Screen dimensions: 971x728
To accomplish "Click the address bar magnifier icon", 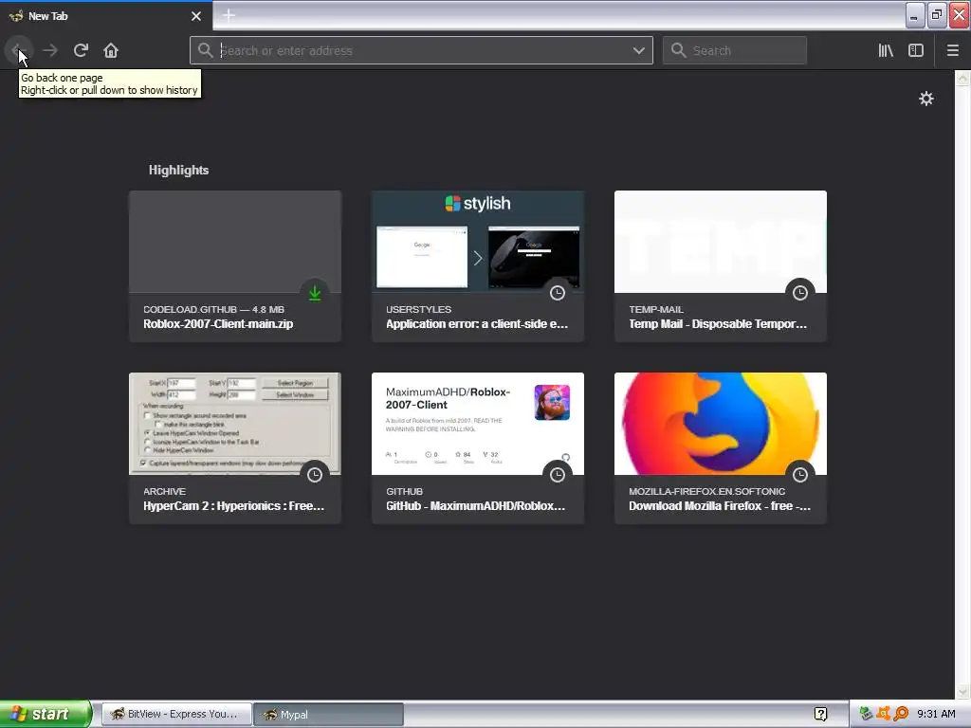I will point(205,50).
